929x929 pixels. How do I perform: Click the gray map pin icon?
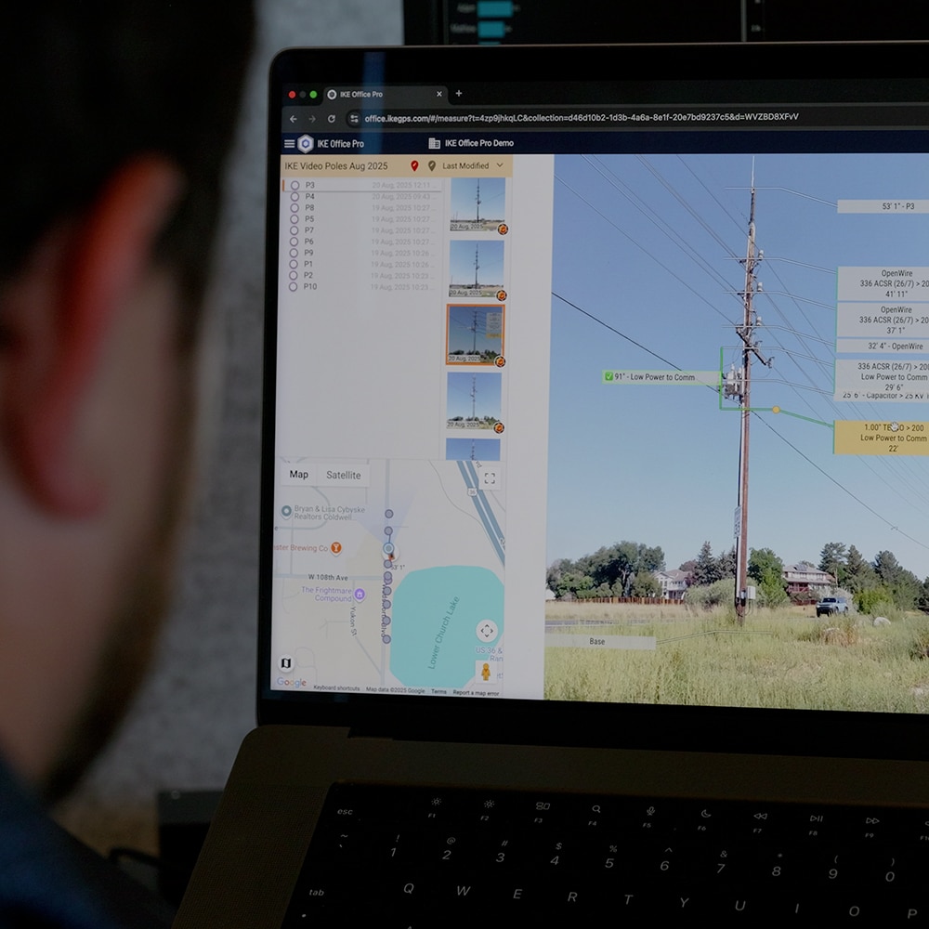point(432,166)
